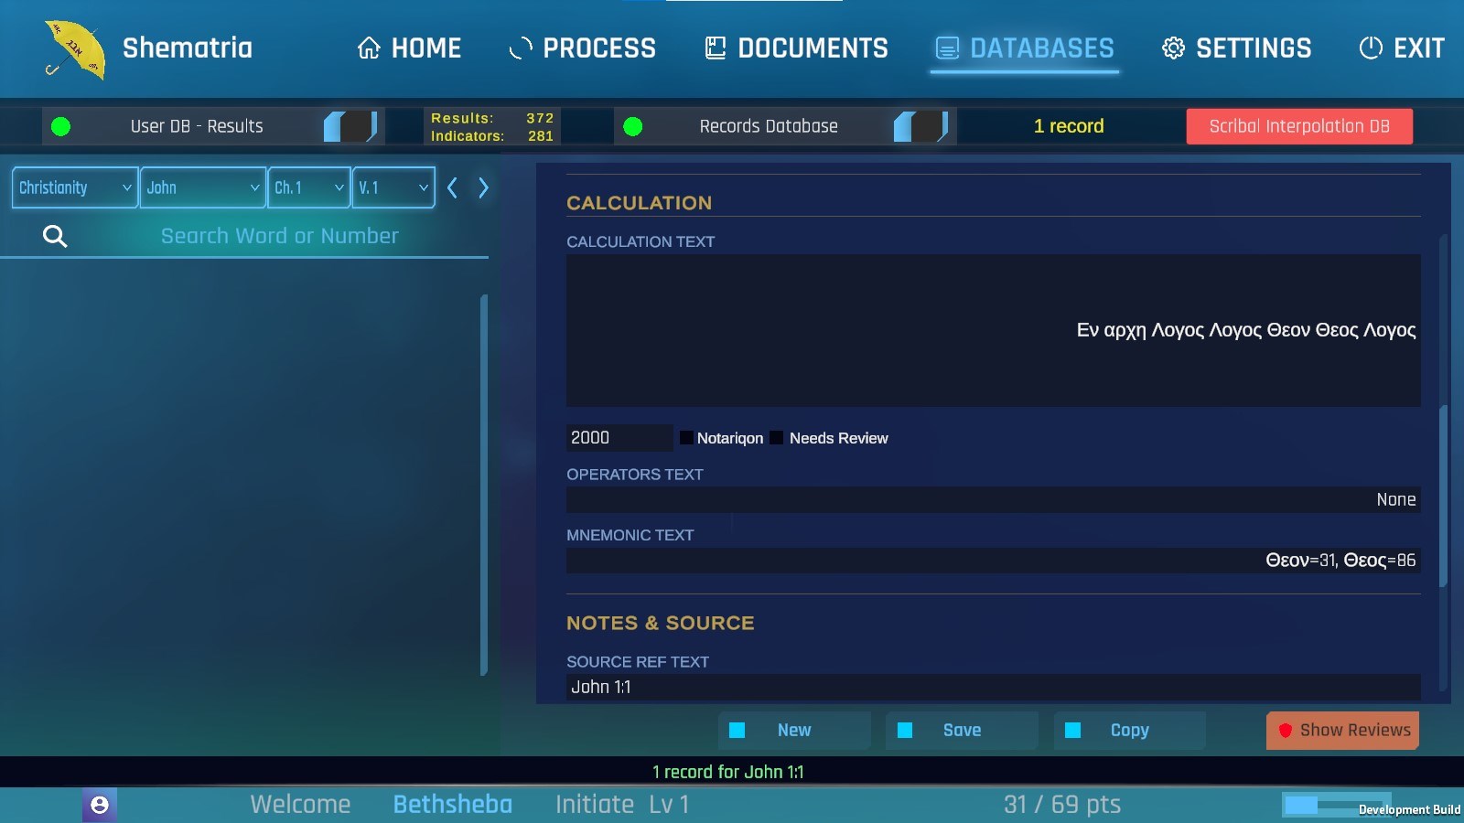
Task: Click the document icon beside DOCUMENTS
Action: [716, 48]
